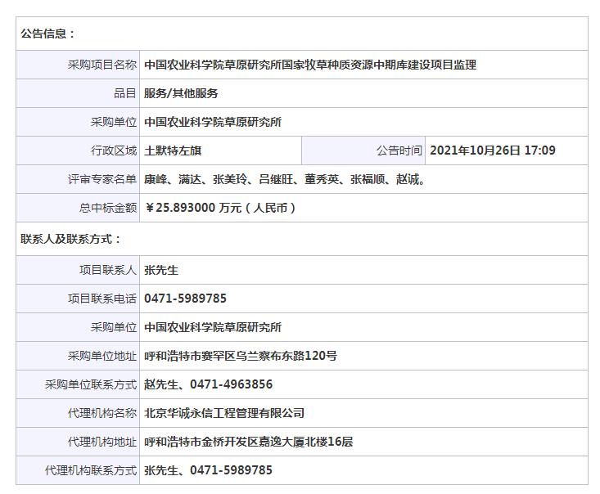
Task: Select the 项目联系电话 label
Action: tap(102, 299)
